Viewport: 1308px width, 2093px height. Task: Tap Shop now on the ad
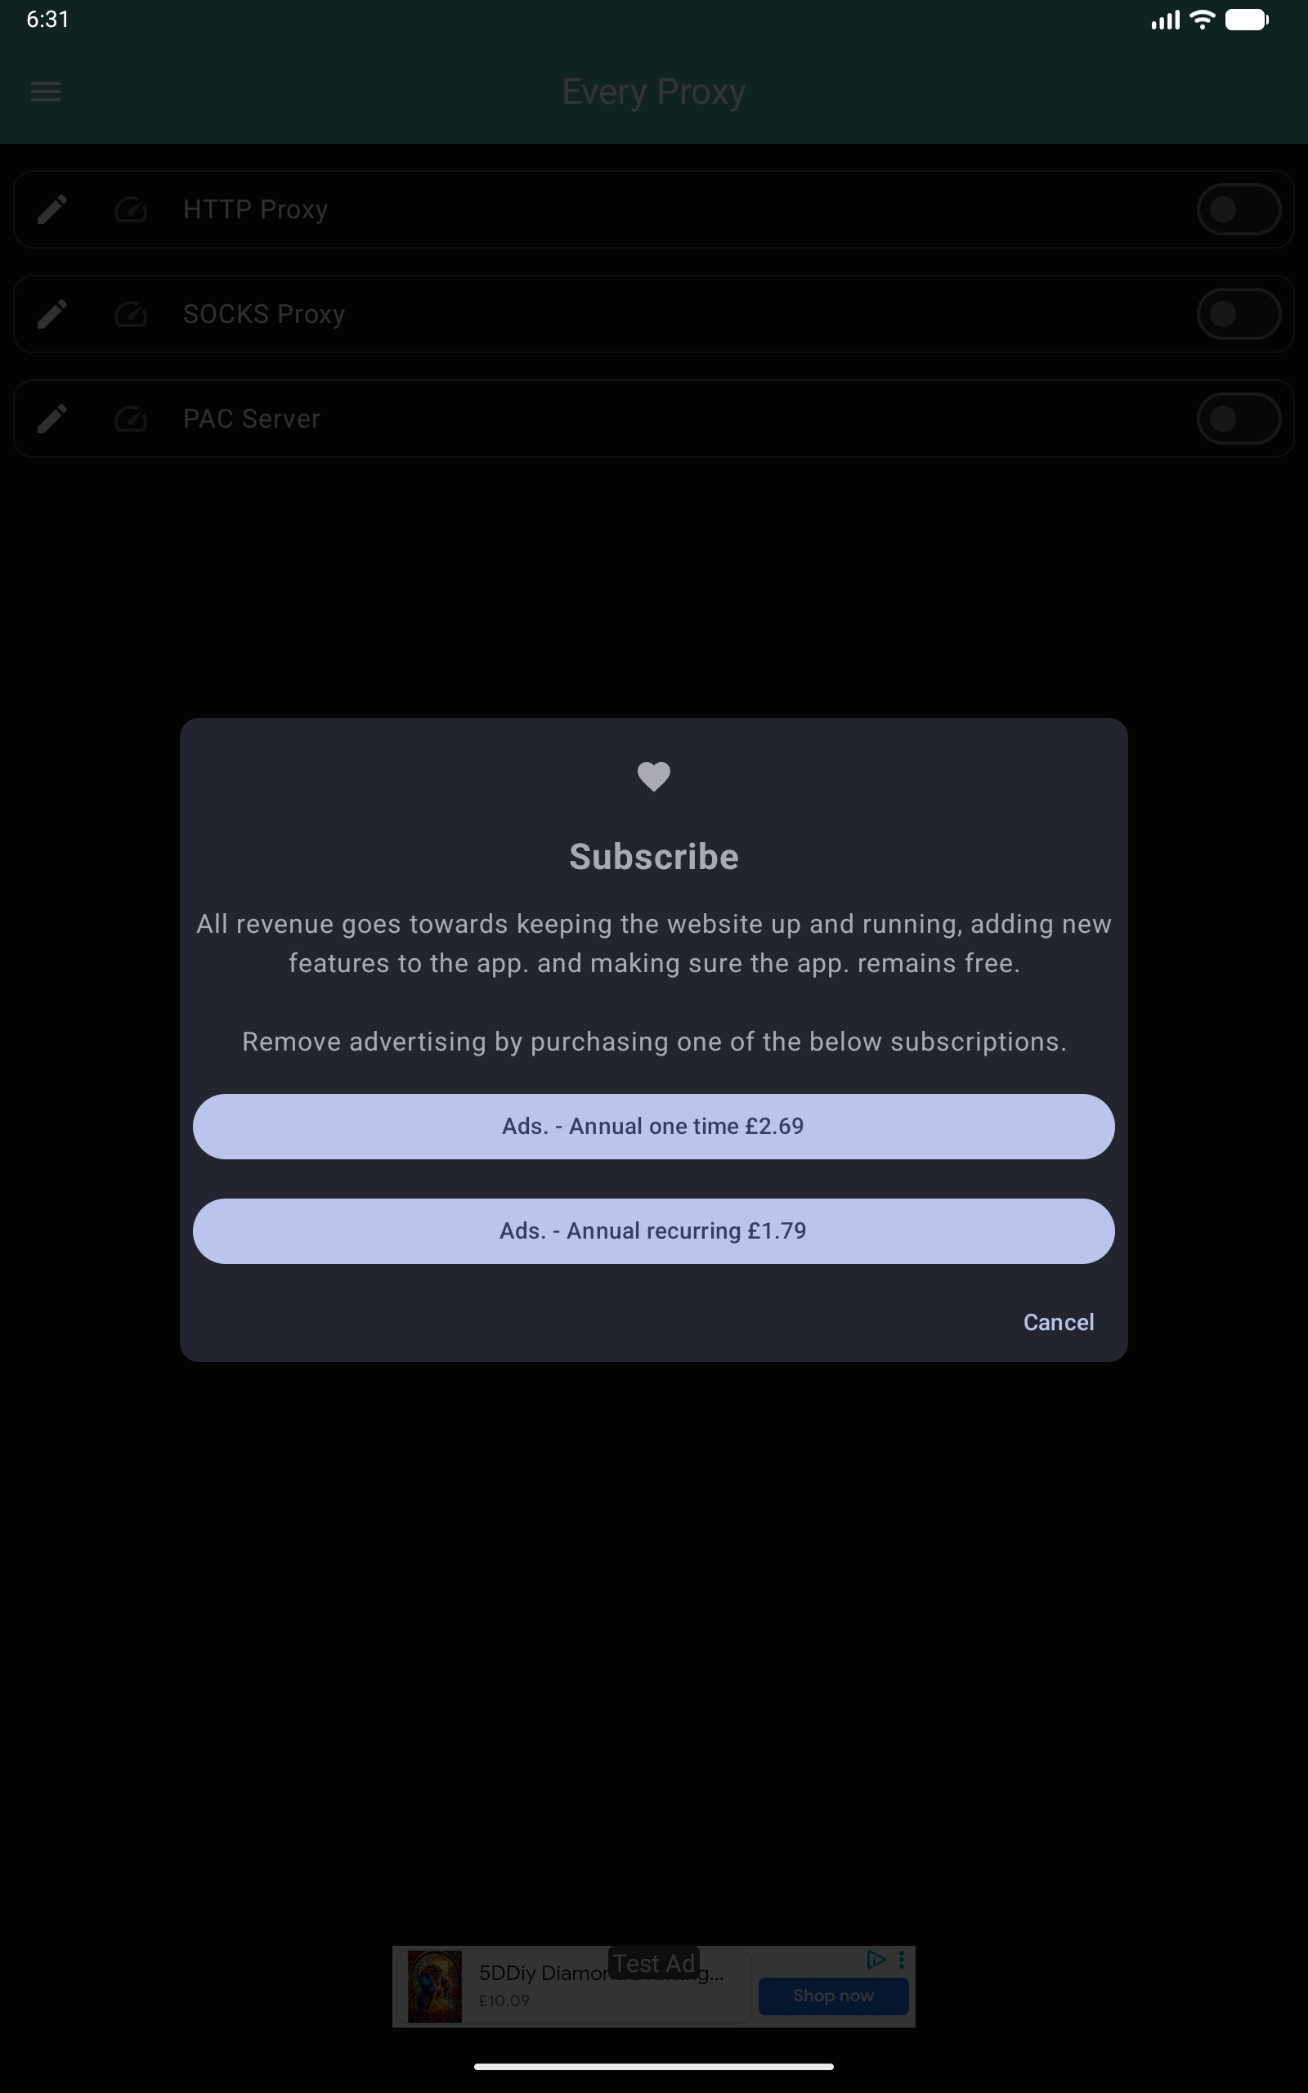pyautogui.click(x=834, y=1995)
